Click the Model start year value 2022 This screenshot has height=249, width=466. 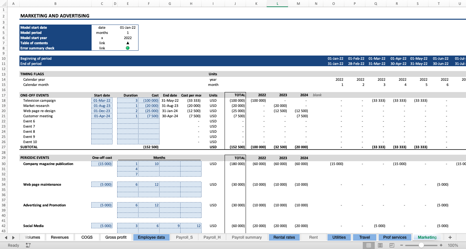click(128, 38)
